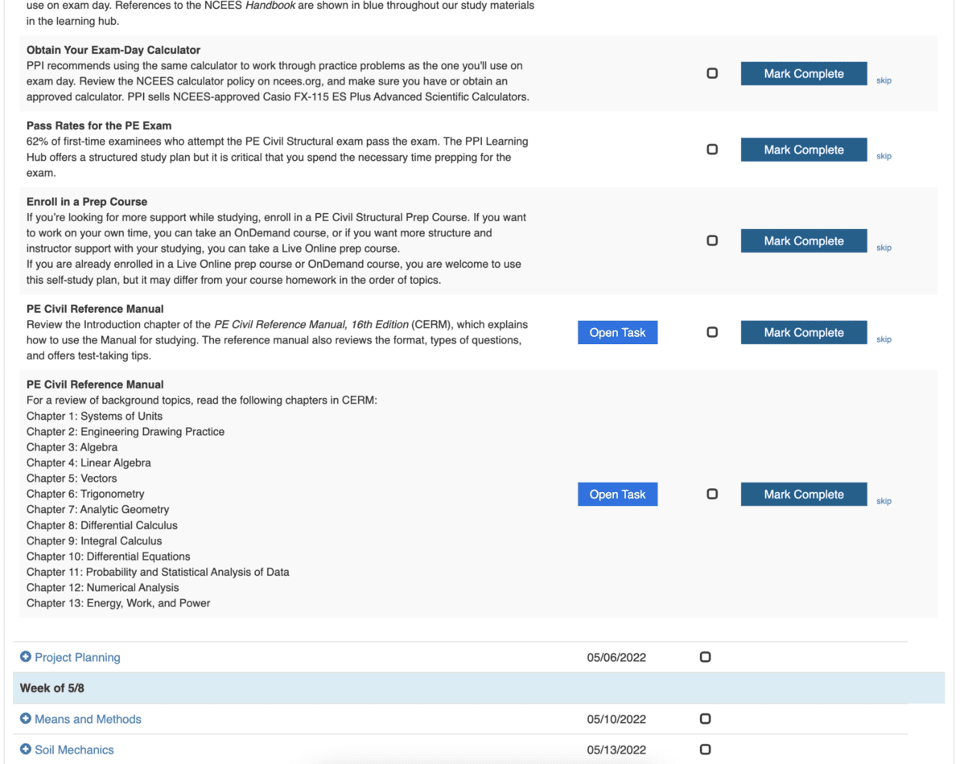Expand the Means and Methods topic
This screenshot has width=964, height=764.
coord(88,719)
